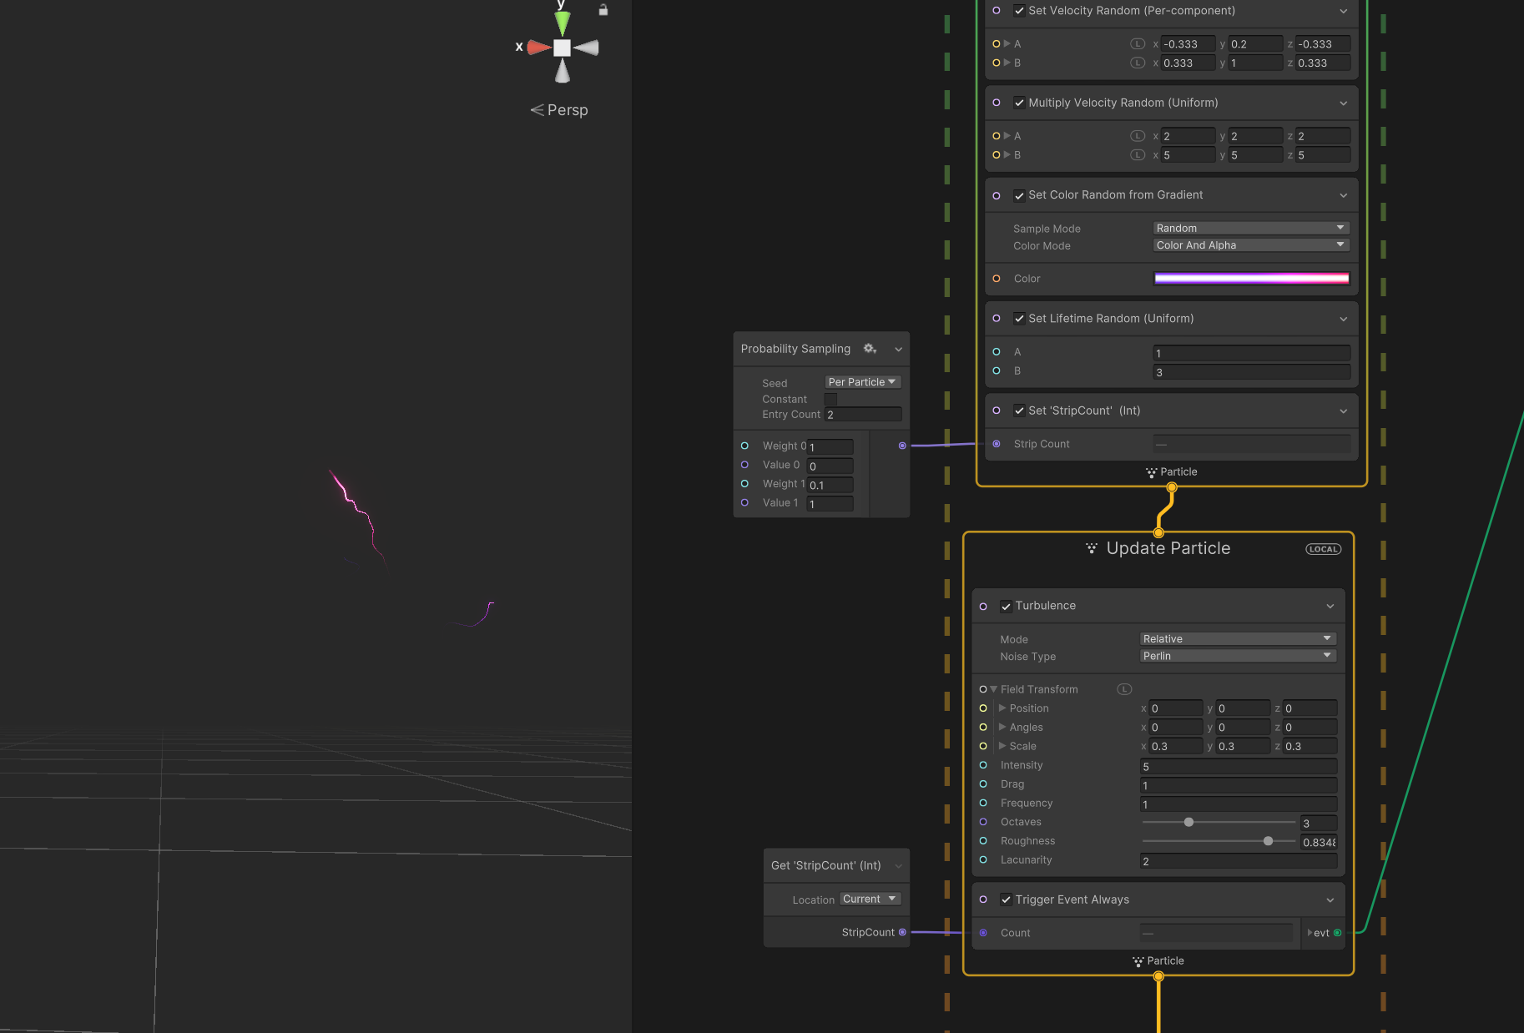Toggle local space icon for Set Velocity A

tap(1137, 43)
